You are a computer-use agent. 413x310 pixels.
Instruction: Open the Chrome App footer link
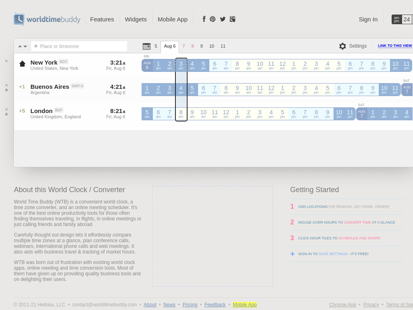pos(342,305)
